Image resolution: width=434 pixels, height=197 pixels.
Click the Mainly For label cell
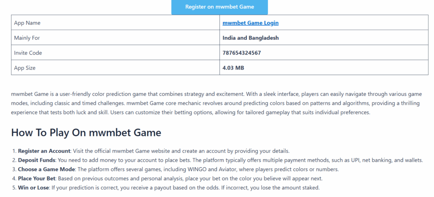pos(115,38)
